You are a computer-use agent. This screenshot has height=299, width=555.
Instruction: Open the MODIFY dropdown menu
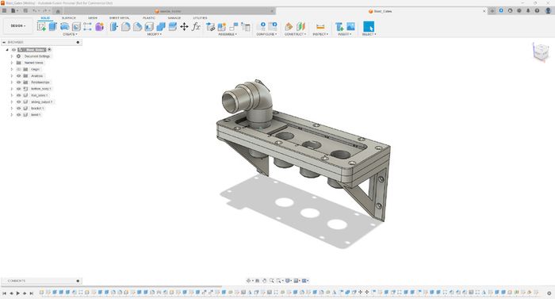coord(155,34)
